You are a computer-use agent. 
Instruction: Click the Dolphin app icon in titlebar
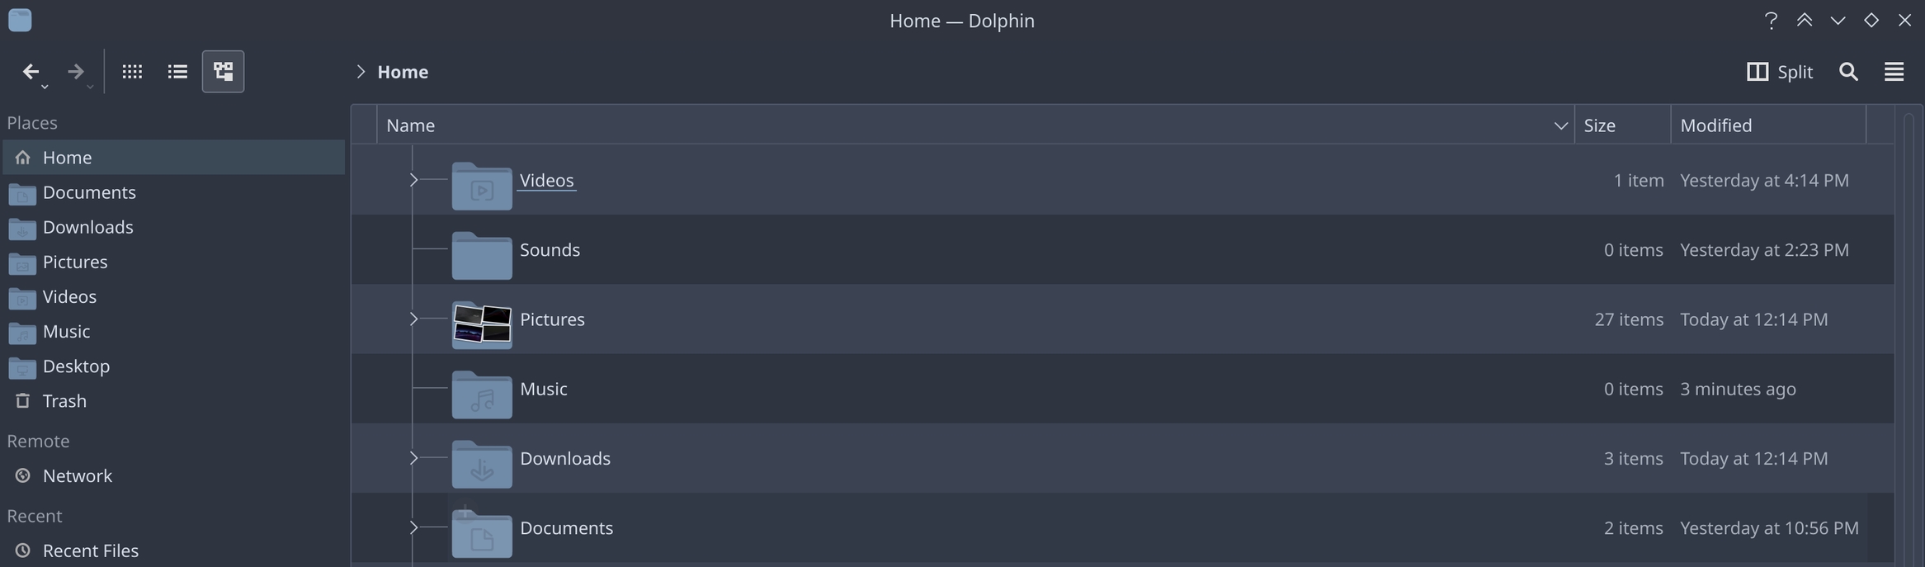click(20, 20)
